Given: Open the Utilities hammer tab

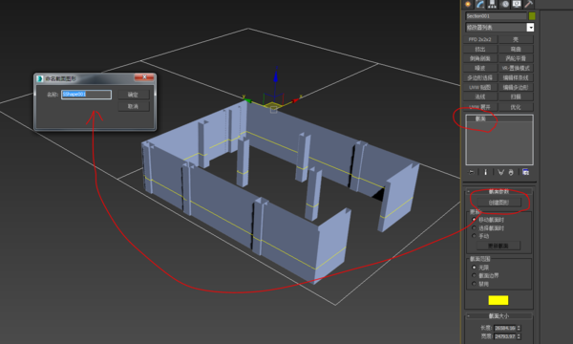Looking at the screenshot, I should click(529, 4).
